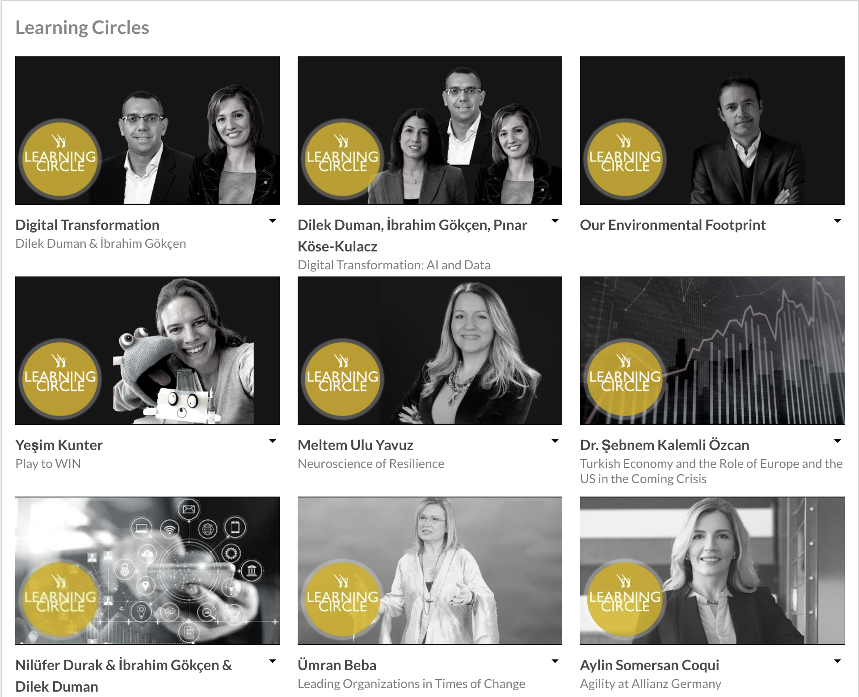This screenshot has width=859, height=697.
Task: Open the Ümran Beba thumbnail image
Action: click(x=430, y=571)
